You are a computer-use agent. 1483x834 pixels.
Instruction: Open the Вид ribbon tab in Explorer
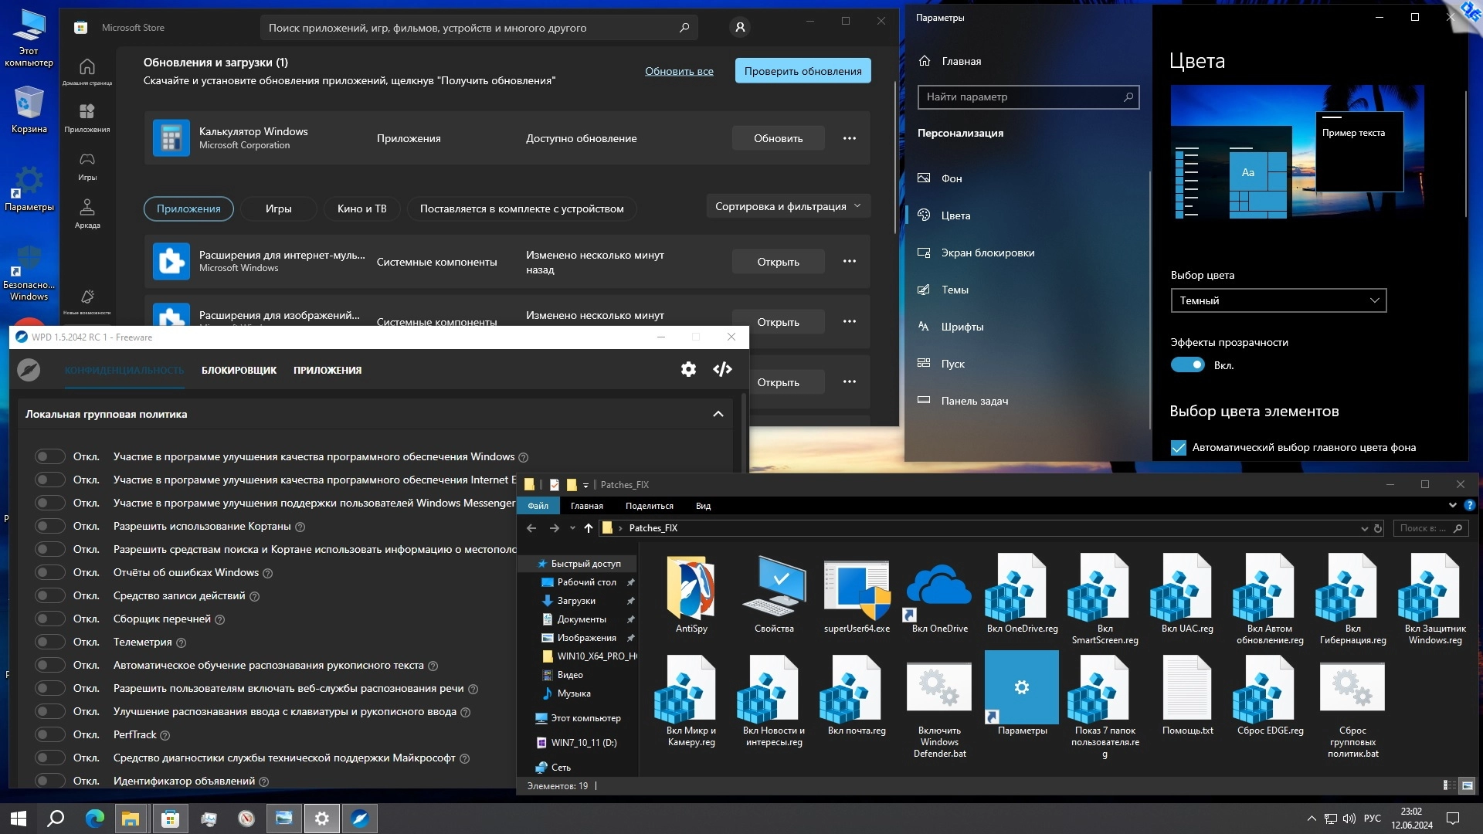coord(703,507)
